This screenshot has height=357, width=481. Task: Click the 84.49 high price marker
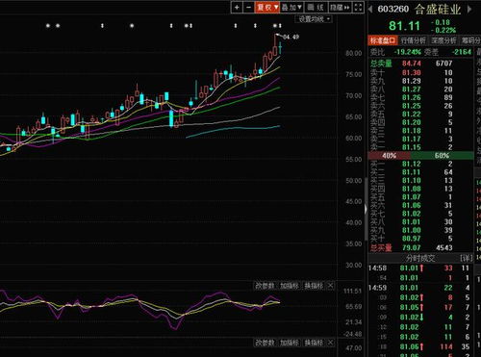(291, 37)
